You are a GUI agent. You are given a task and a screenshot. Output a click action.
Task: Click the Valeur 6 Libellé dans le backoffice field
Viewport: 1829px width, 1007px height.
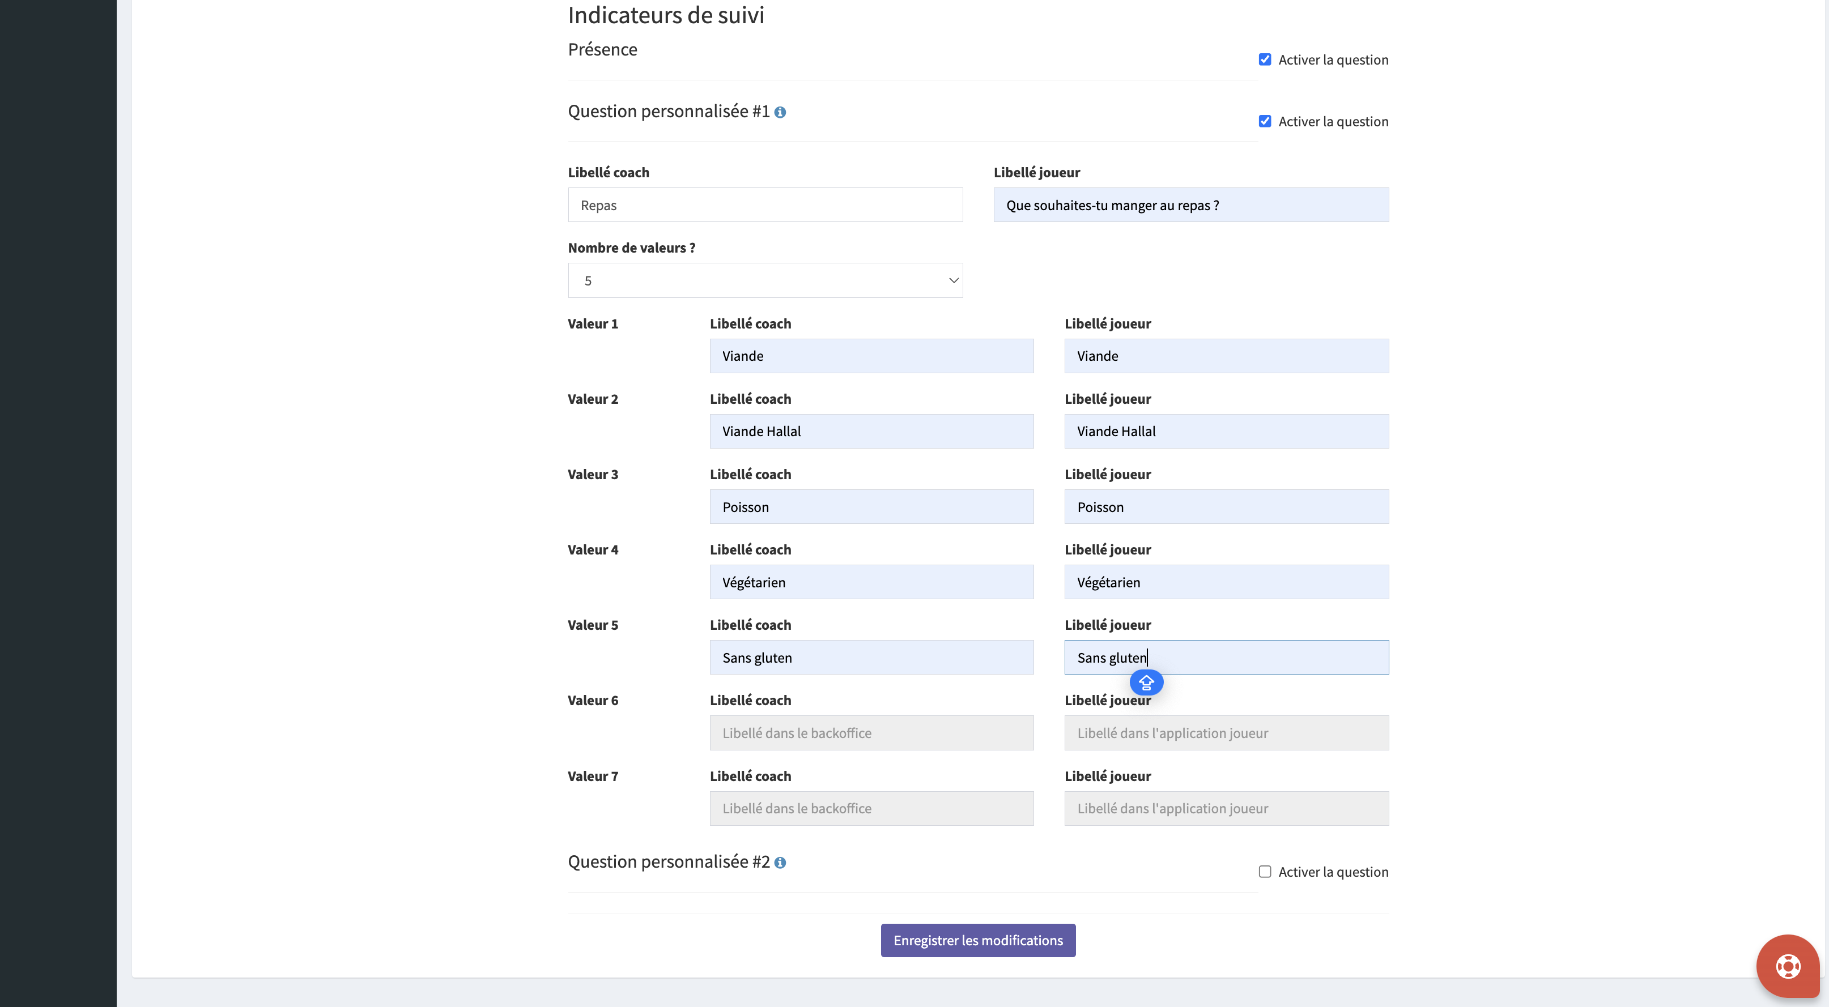pos(871,733)
